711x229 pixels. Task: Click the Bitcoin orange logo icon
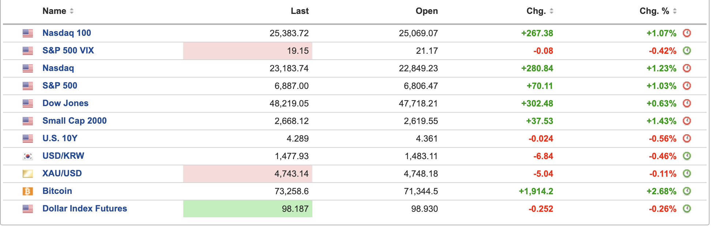click(28, 191)
